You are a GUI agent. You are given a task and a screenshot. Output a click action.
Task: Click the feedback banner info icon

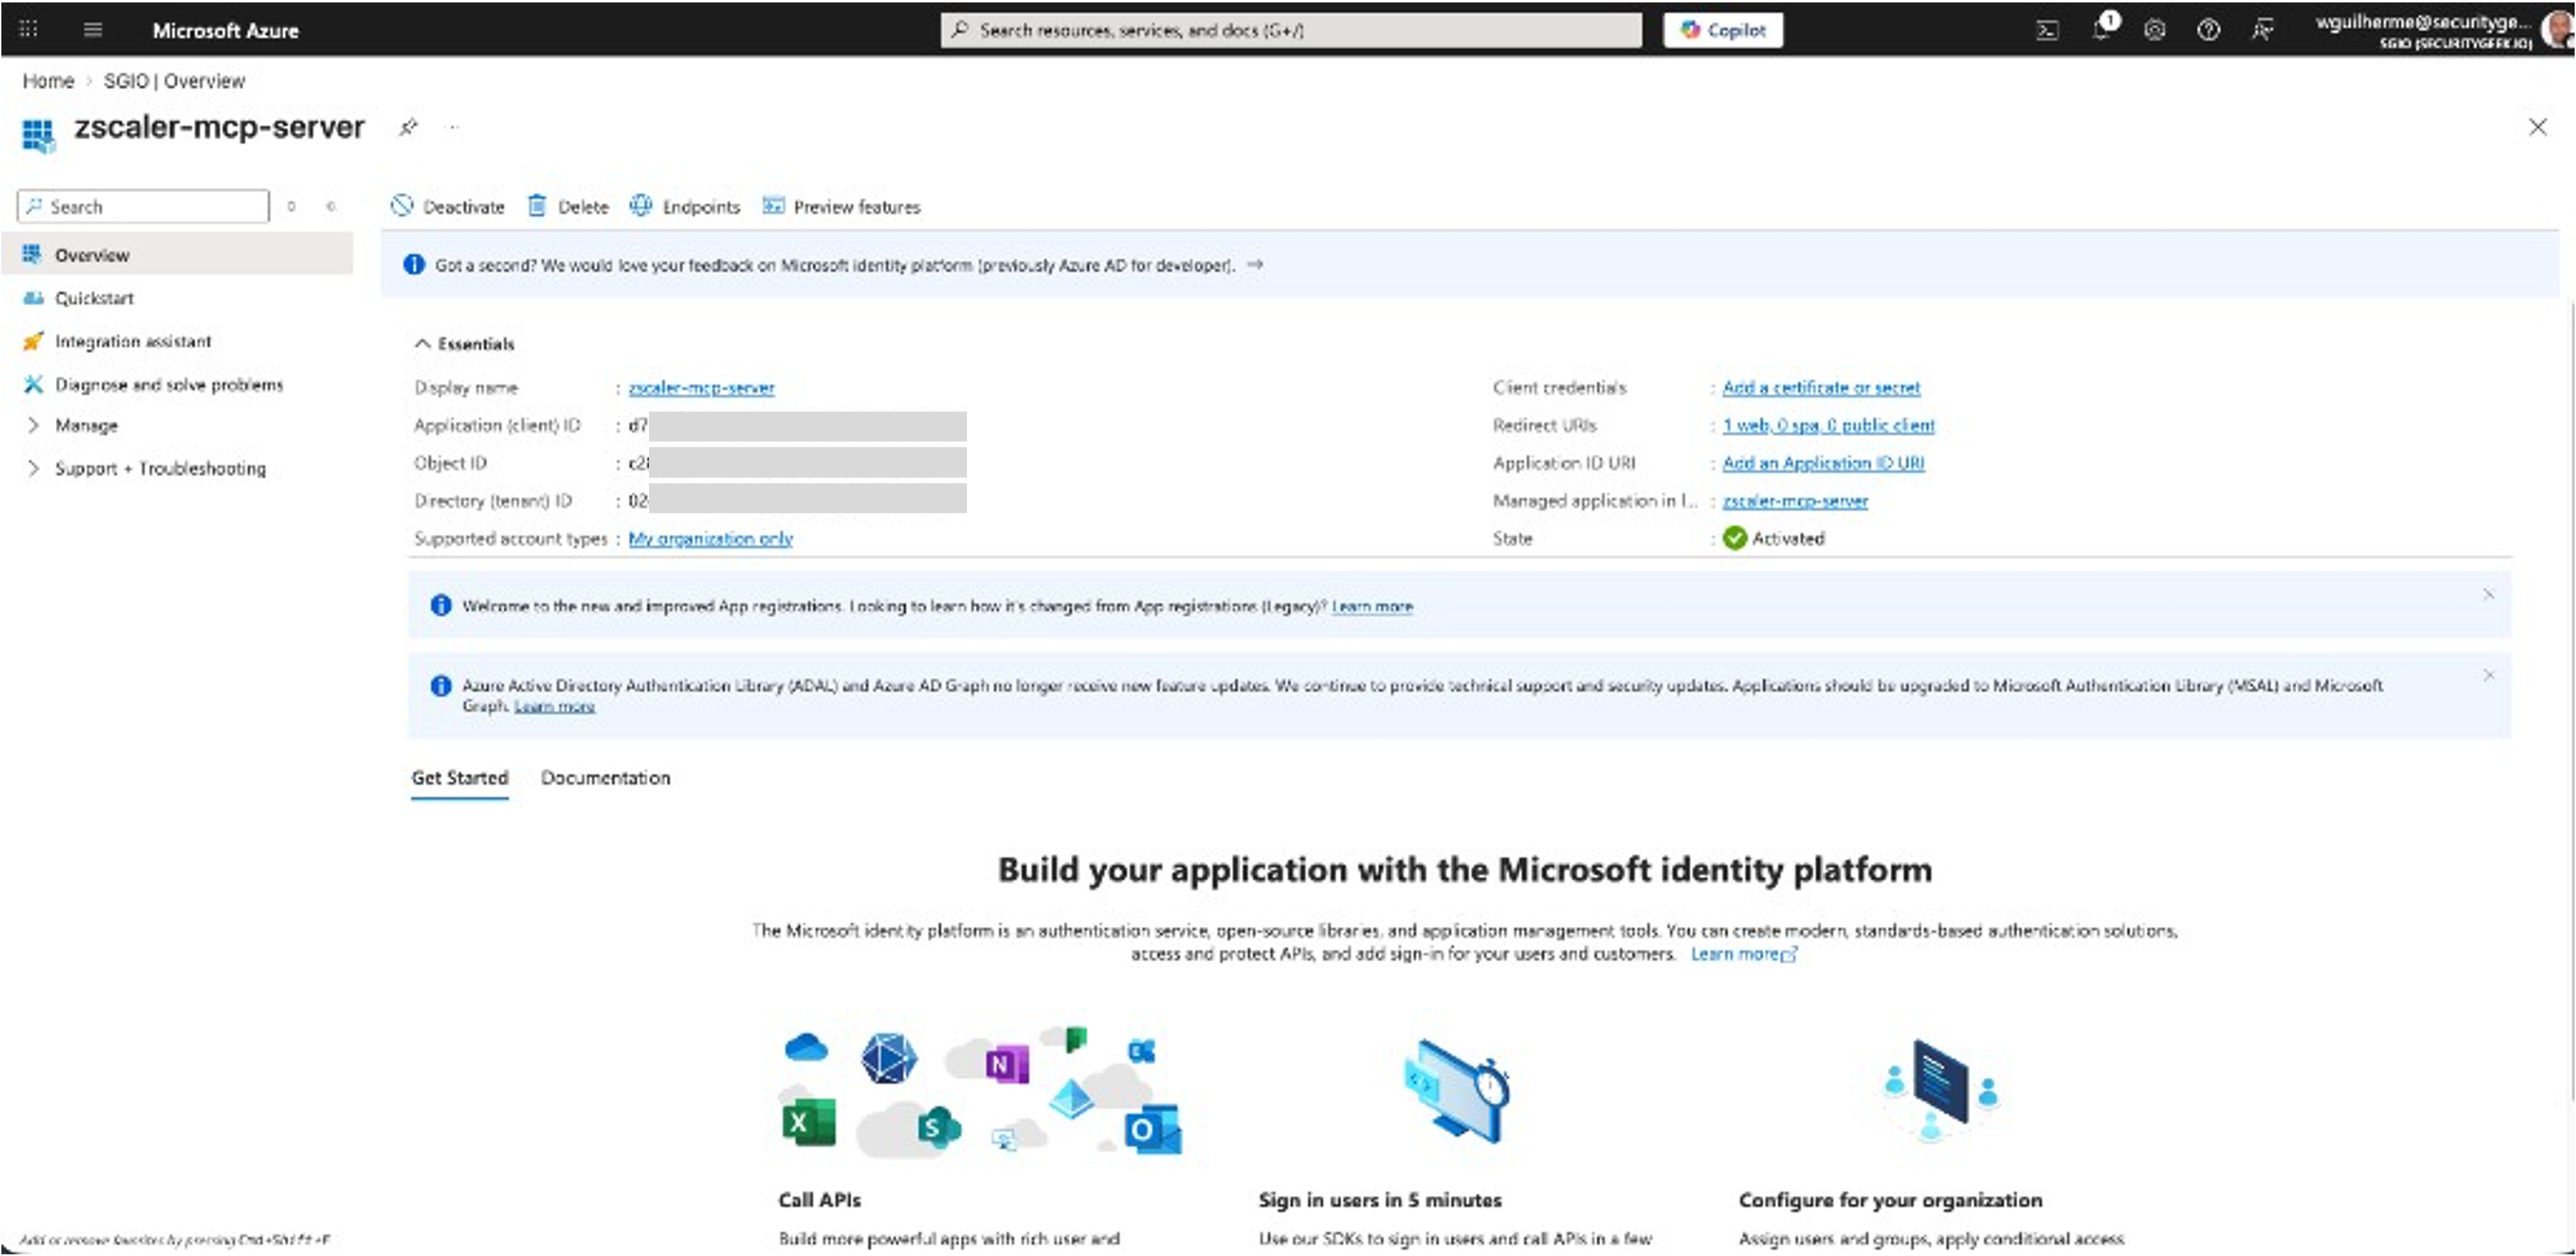(413, 264)
